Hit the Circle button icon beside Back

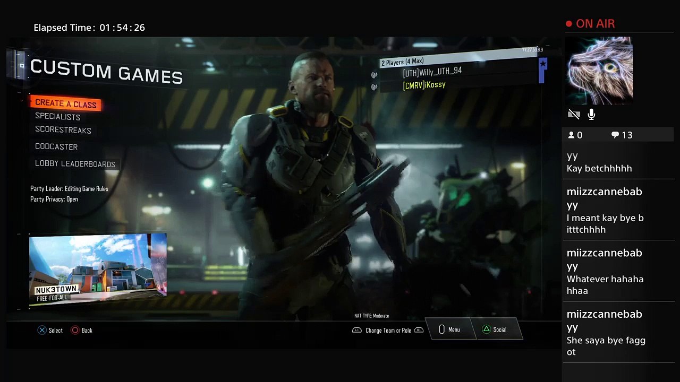(x=75, y=330)
